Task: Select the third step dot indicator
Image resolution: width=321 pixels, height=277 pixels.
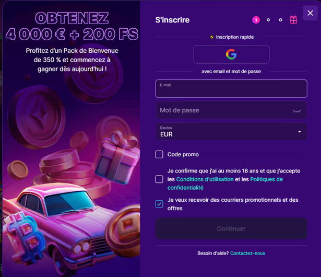Action: click(x=280, y=20)
